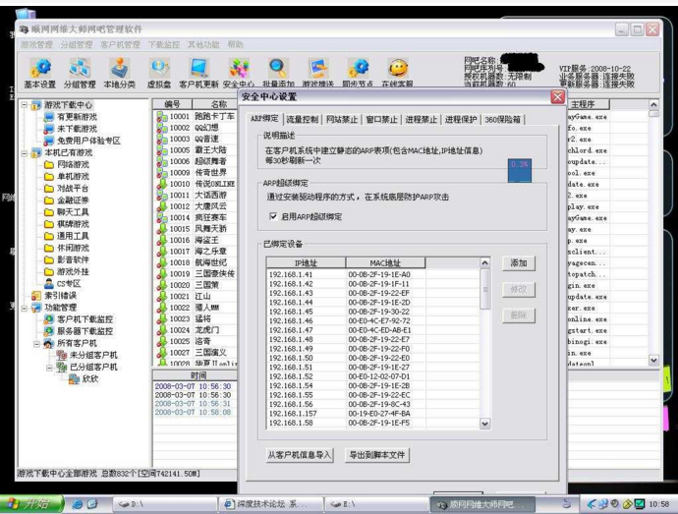Open the 下载监控 menu
Screen dimensions: 678x514
point(164,44)
